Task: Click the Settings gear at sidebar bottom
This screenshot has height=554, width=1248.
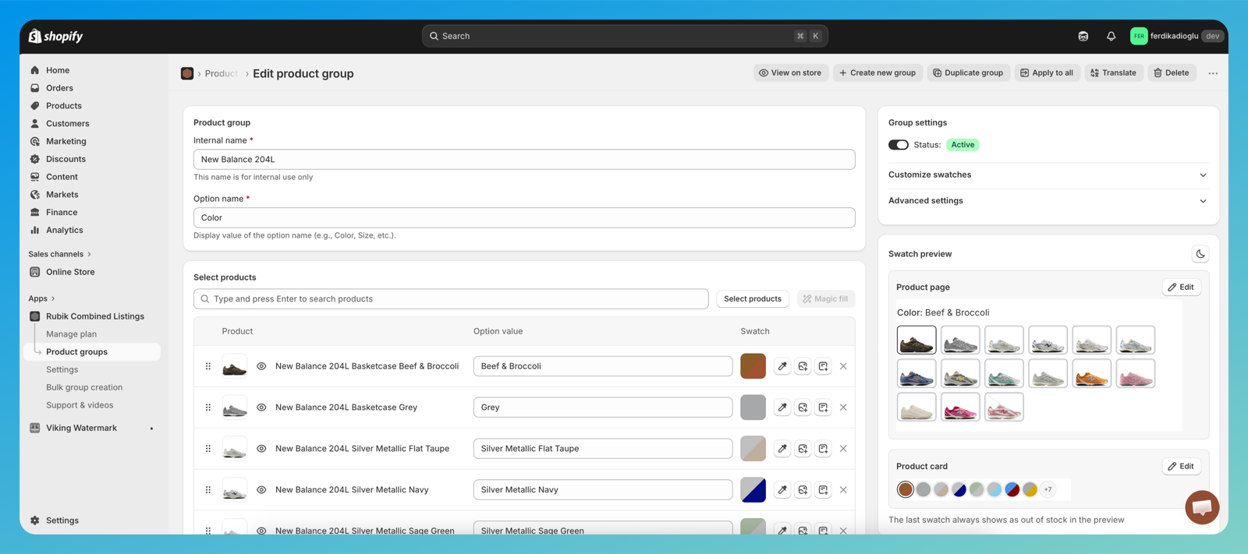Action: [x=35, y=520]
